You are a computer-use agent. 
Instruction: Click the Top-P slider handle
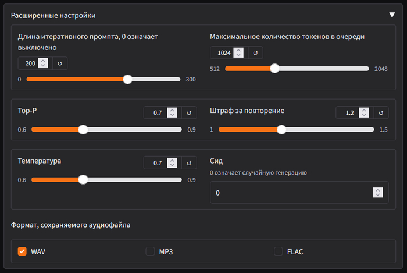83,129
